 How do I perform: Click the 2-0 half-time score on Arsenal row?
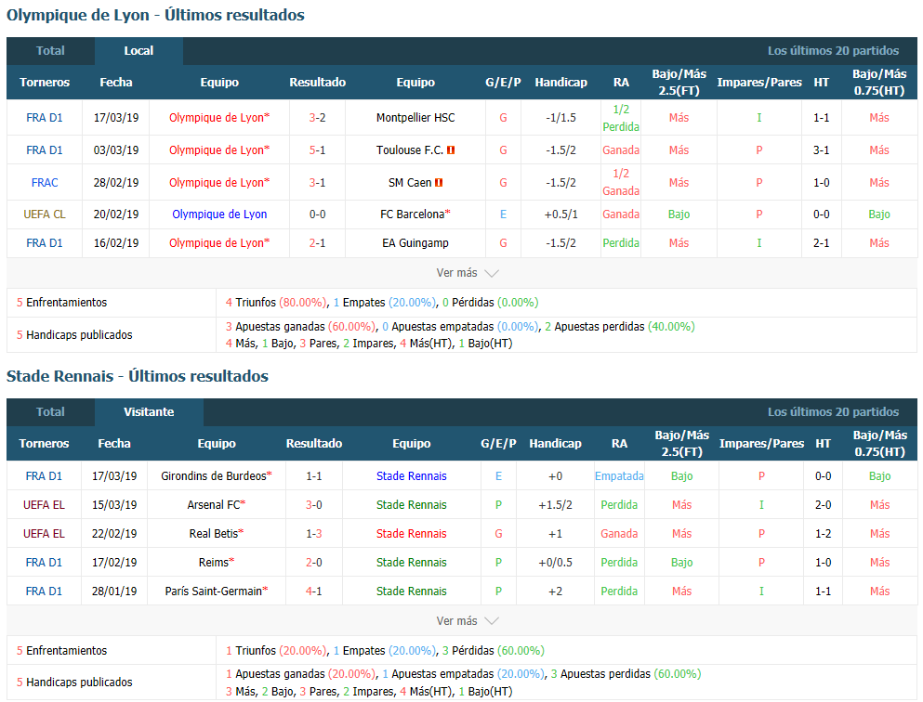823,504
